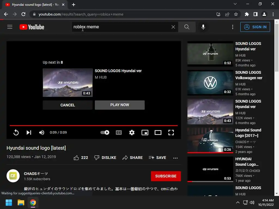Subscribe to the channel
This screenshot has width=279, height=209.
click(x=166, y=176)
